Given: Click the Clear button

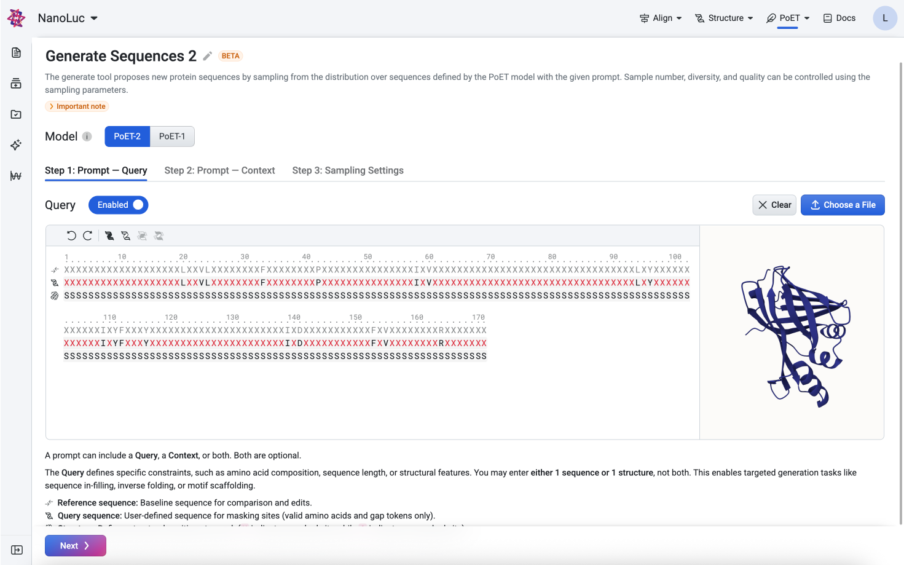Looking at the screenshot, I should pos(774,205).
